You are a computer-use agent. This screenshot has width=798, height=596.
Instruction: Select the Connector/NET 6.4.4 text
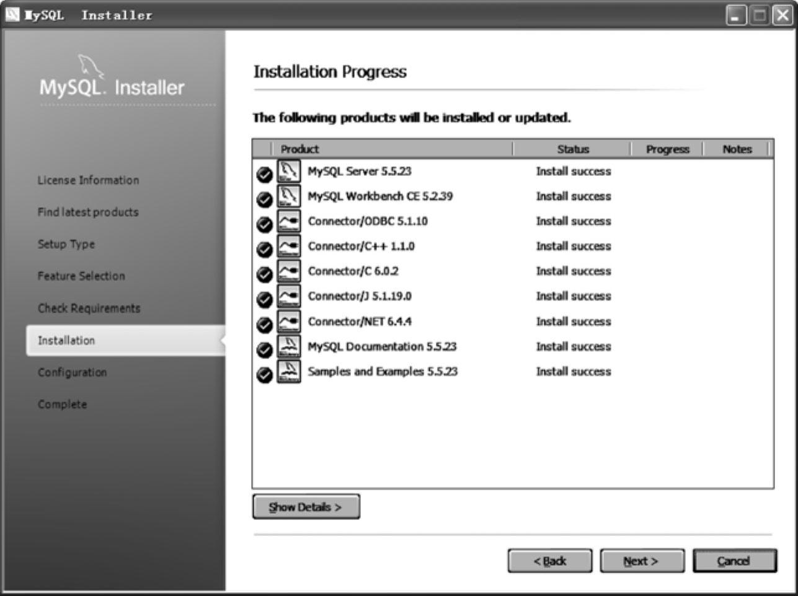pyautogui.click(x=360, y=322)
